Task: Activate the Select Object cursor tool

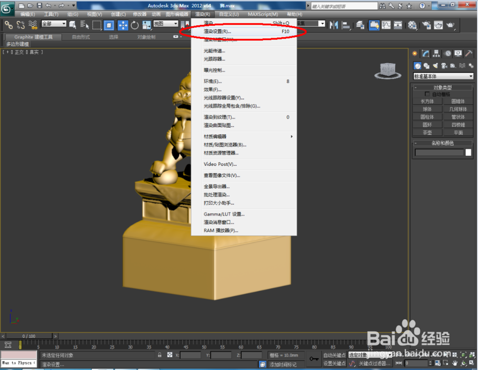Action: click(x=73, y=25)
